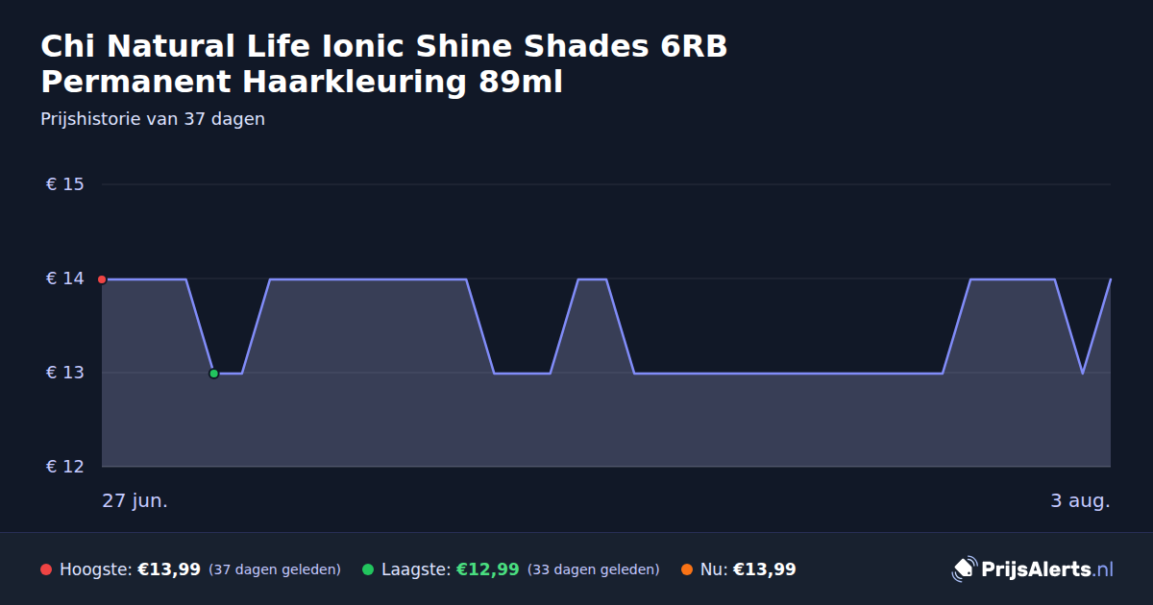Screen dimensions: 1153x605
Task: Click the orange current-price dot in the legend
Action: coord(687,569)
